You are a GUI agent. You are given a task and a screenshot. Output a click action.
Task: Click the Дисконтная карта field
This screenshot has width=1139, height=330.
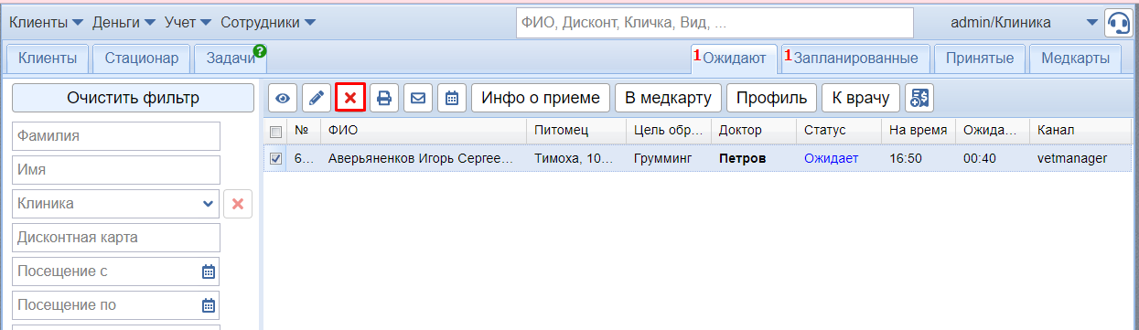[x=116, y=238]
